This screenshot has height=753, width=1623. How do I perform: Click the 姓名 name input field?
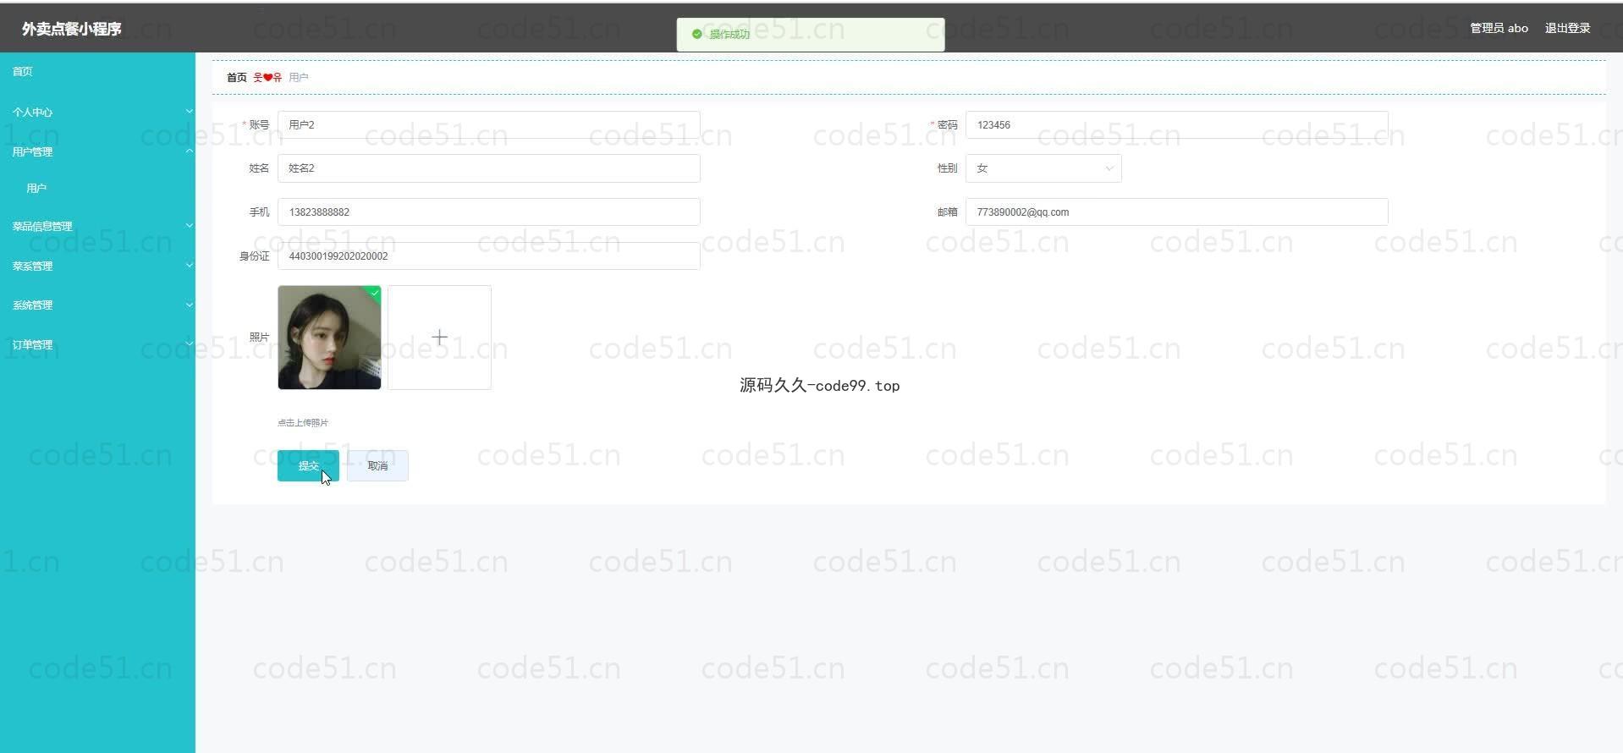tap(488, 168)
